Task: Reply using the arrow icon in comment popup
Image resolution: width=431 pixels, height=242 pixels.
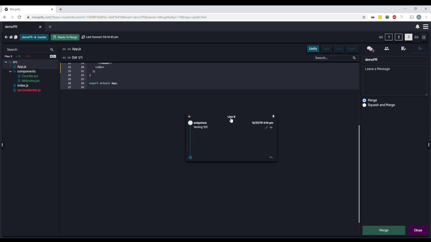Action: tap(271, 157)
